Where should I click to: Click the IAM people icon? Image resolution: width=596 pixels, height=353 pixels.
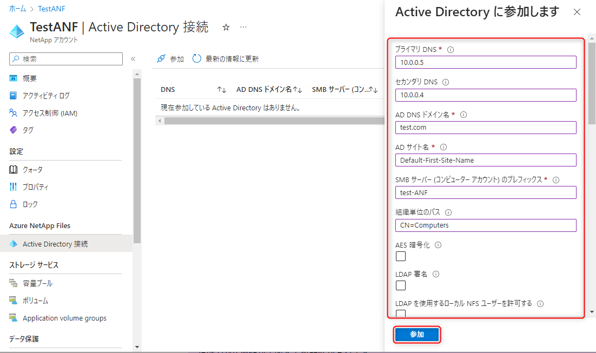(14, 113)
